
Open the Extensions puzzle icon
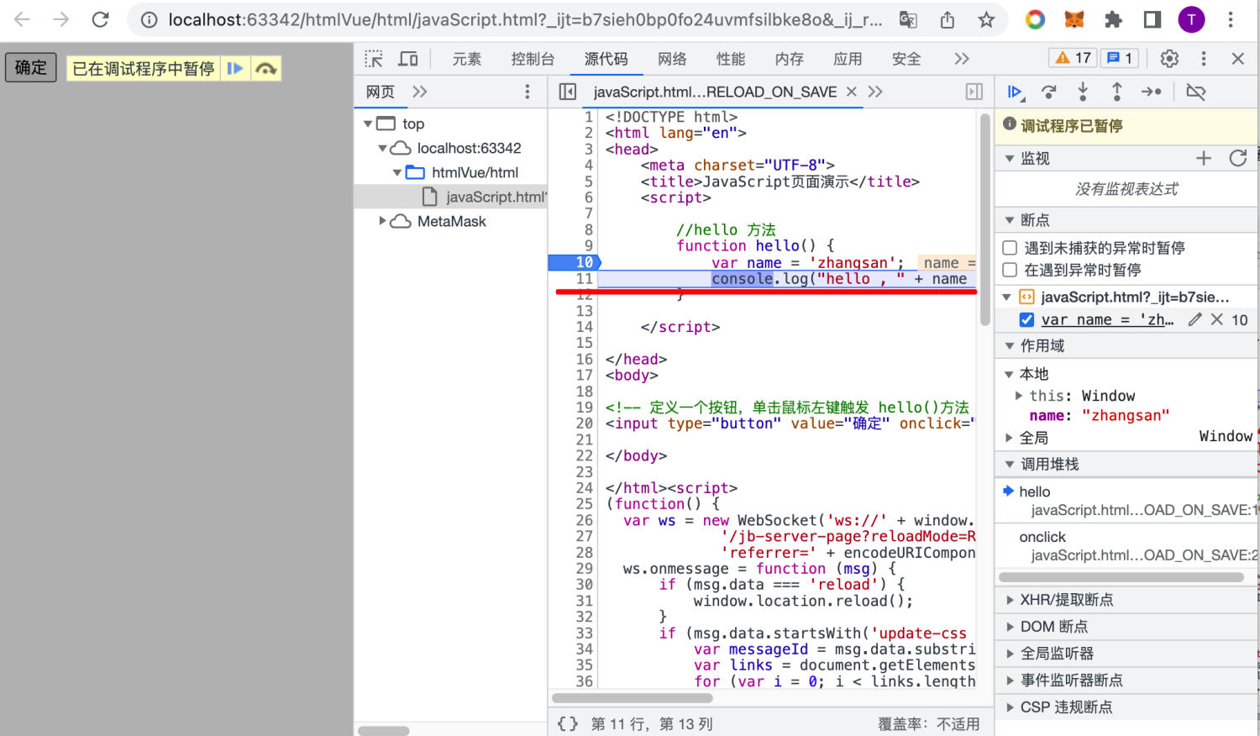pyautogui.click(x=1113, y=19)
